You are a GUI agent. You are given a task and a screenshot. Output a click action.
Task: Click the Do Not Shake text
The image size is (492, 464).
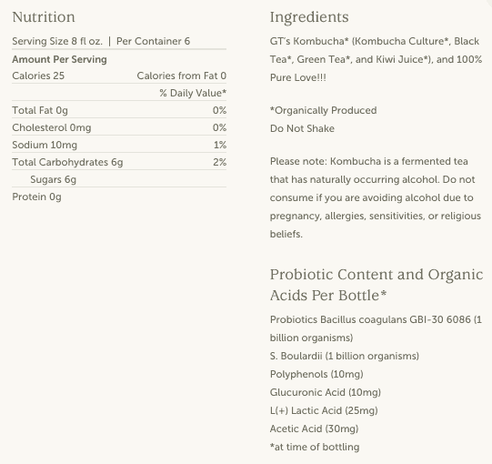click(x=302, y=128)
